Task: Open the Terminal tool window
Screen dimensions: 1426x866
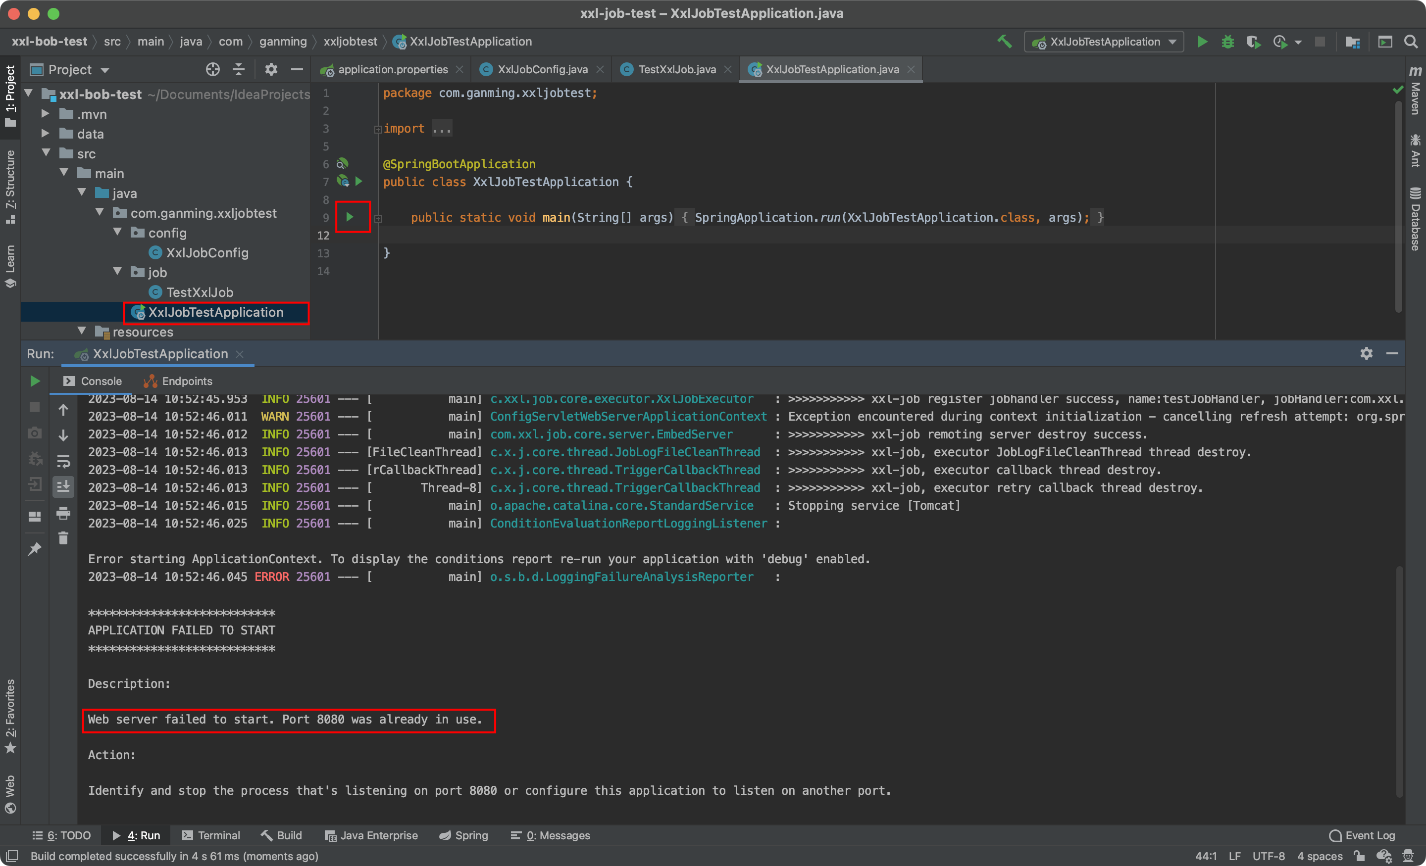Action: 210,835
